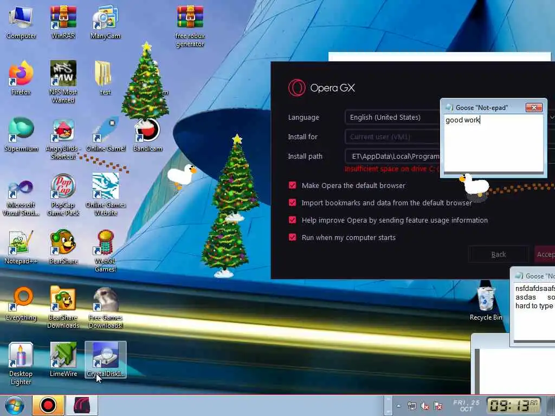555x416 pixels.
Task: Select the Free Games Downloads! shortcut
Action: click(105, 307)
